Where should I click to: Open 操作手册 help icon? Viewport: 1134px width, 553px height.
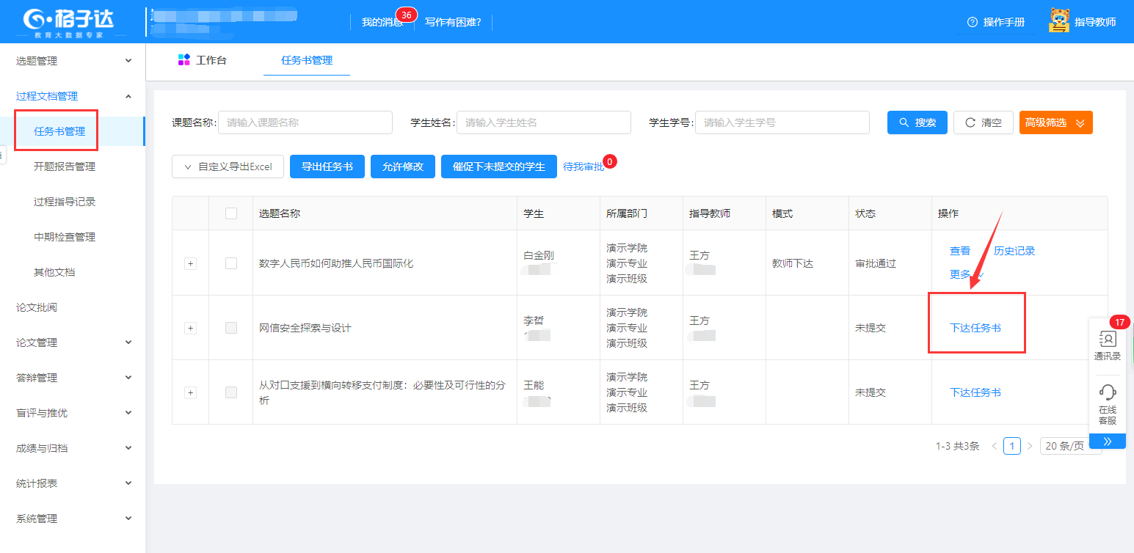pyautogui.click(x=973, y=22)
